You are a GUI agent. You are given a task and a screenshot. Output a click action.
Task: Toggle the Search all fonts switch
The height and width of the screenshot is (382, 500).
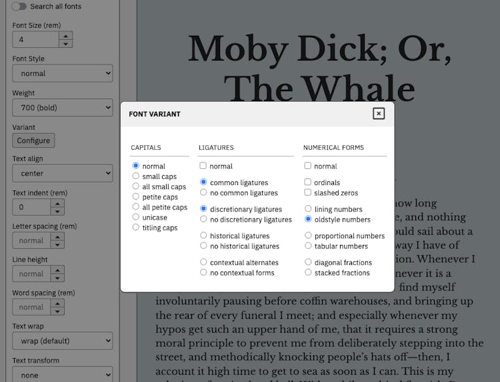(x=19, y=7)
